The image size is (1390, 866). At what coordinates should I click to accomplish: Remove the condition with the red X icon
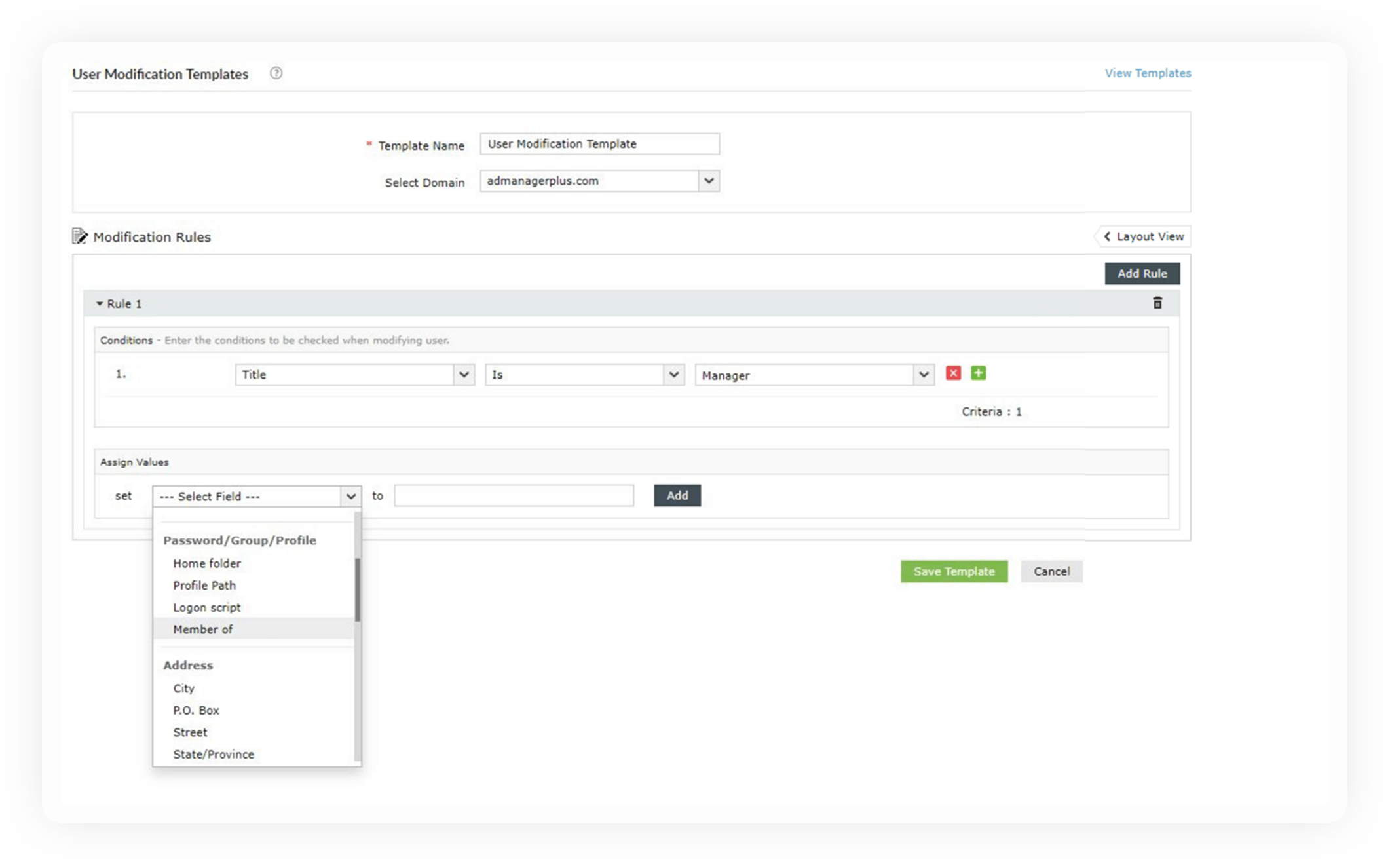coord(953,373)
